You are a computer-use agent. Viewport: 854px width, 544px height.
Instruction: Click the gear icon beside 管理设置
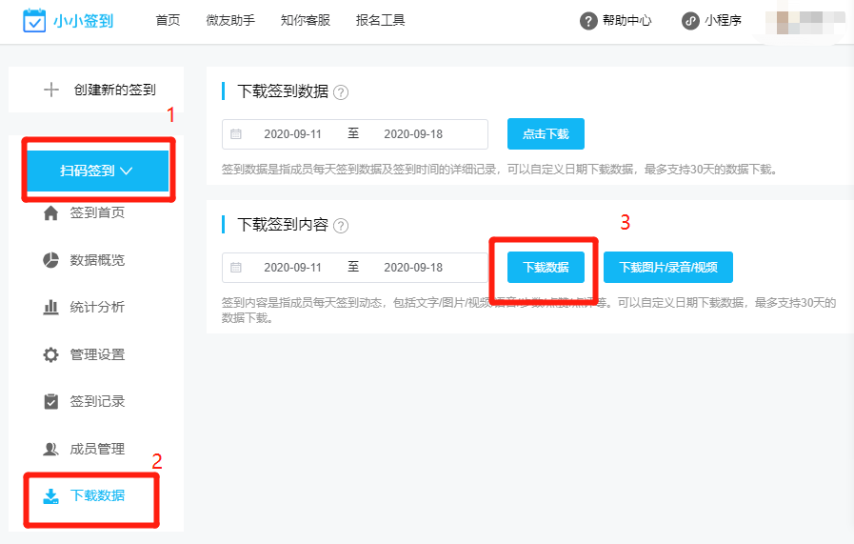(50, 354)
